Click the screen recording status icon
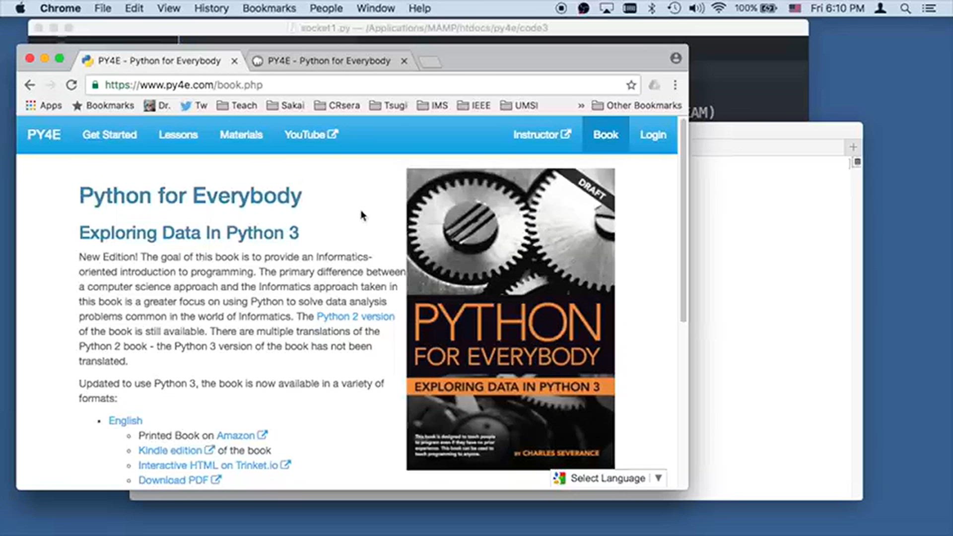Viewport: 953px width, 536px height. pyautogui.click(x=561, y=8)
